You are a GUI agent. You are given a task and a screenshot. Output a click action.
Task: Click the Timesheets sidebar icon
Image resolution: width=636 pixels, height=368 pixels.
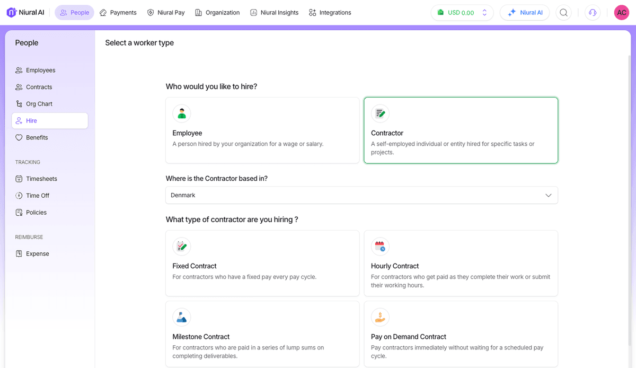pyautogui.click(x=19, y=179)
